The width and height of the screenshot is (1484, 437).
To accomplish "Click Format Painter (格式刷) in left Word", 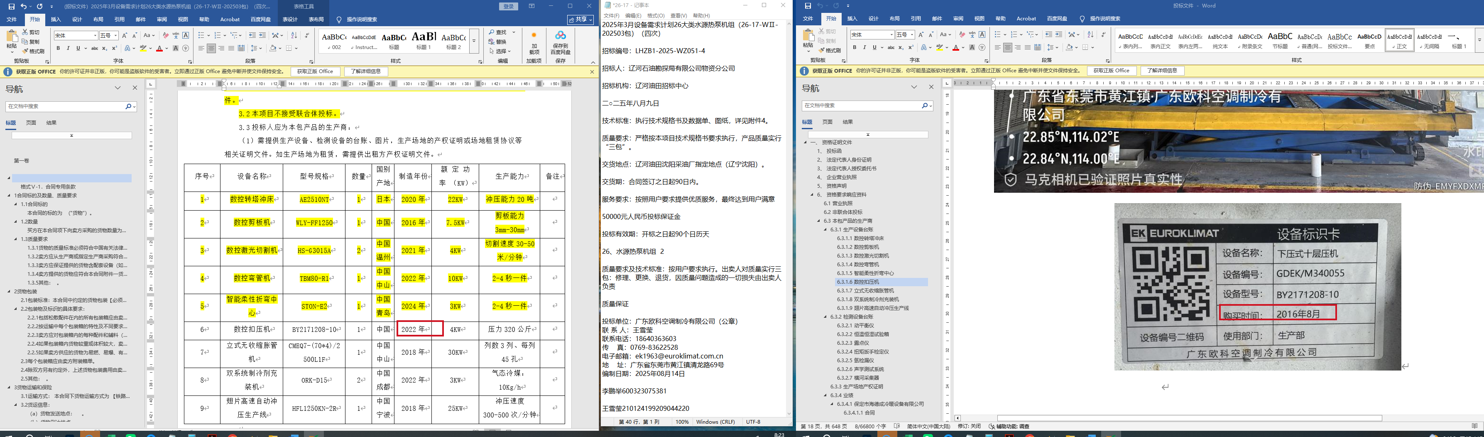I will (33, 52).
